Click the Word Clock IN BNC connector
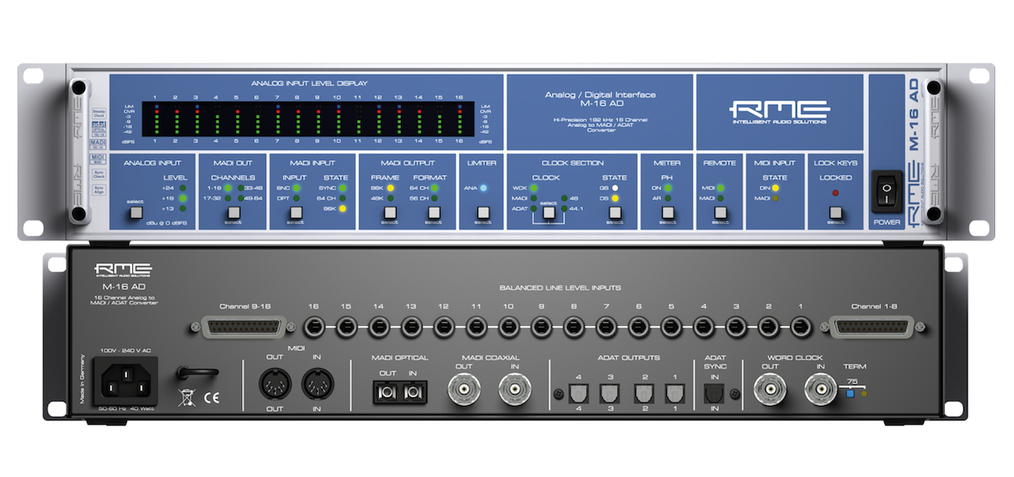The width and height of the screenshot is (1014, 477). (x=821, y=389)
